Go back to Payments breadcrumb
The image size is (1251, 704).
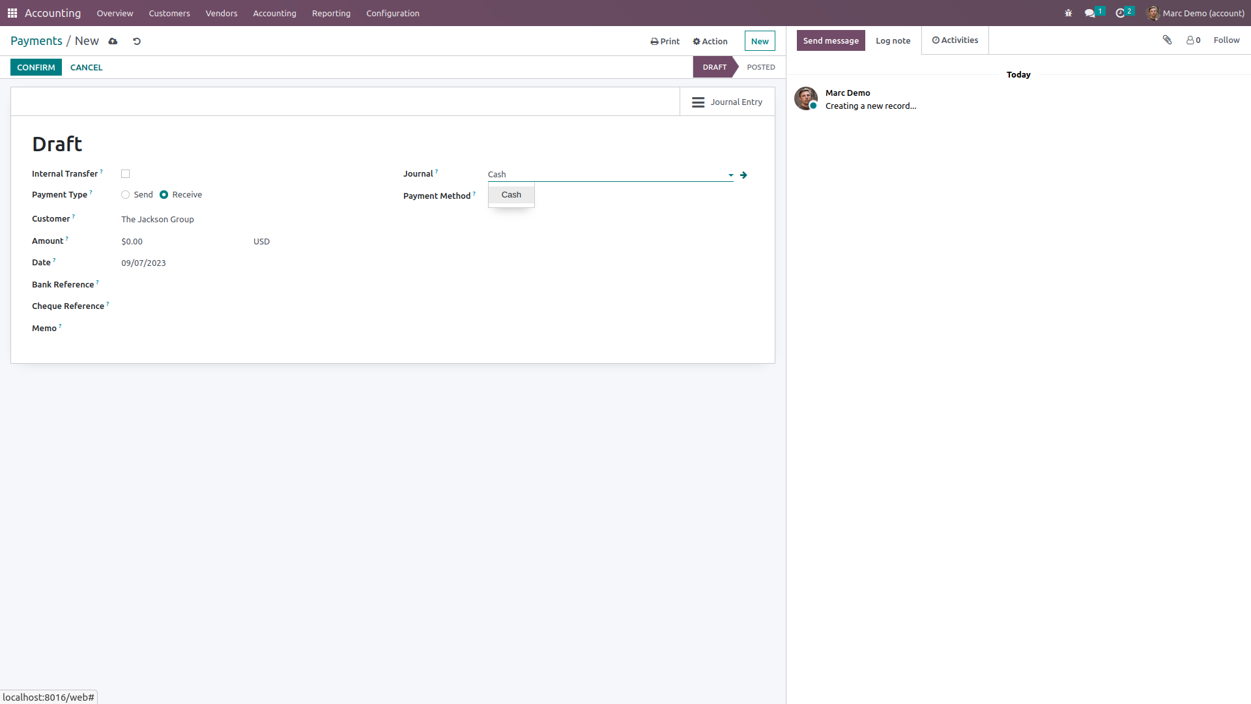36,41
